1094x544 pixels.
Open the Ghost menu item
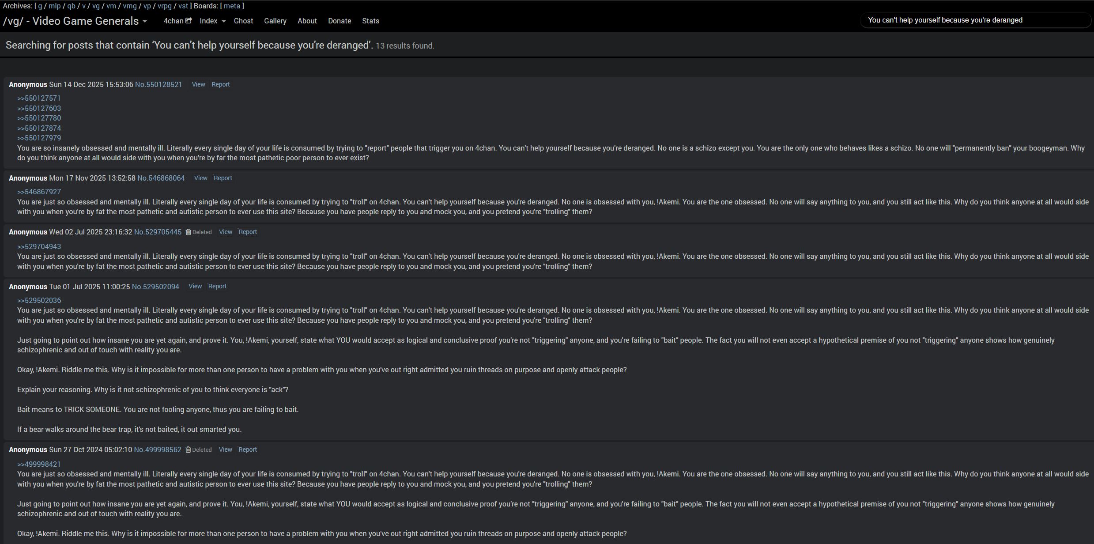(x=243, y=21)
